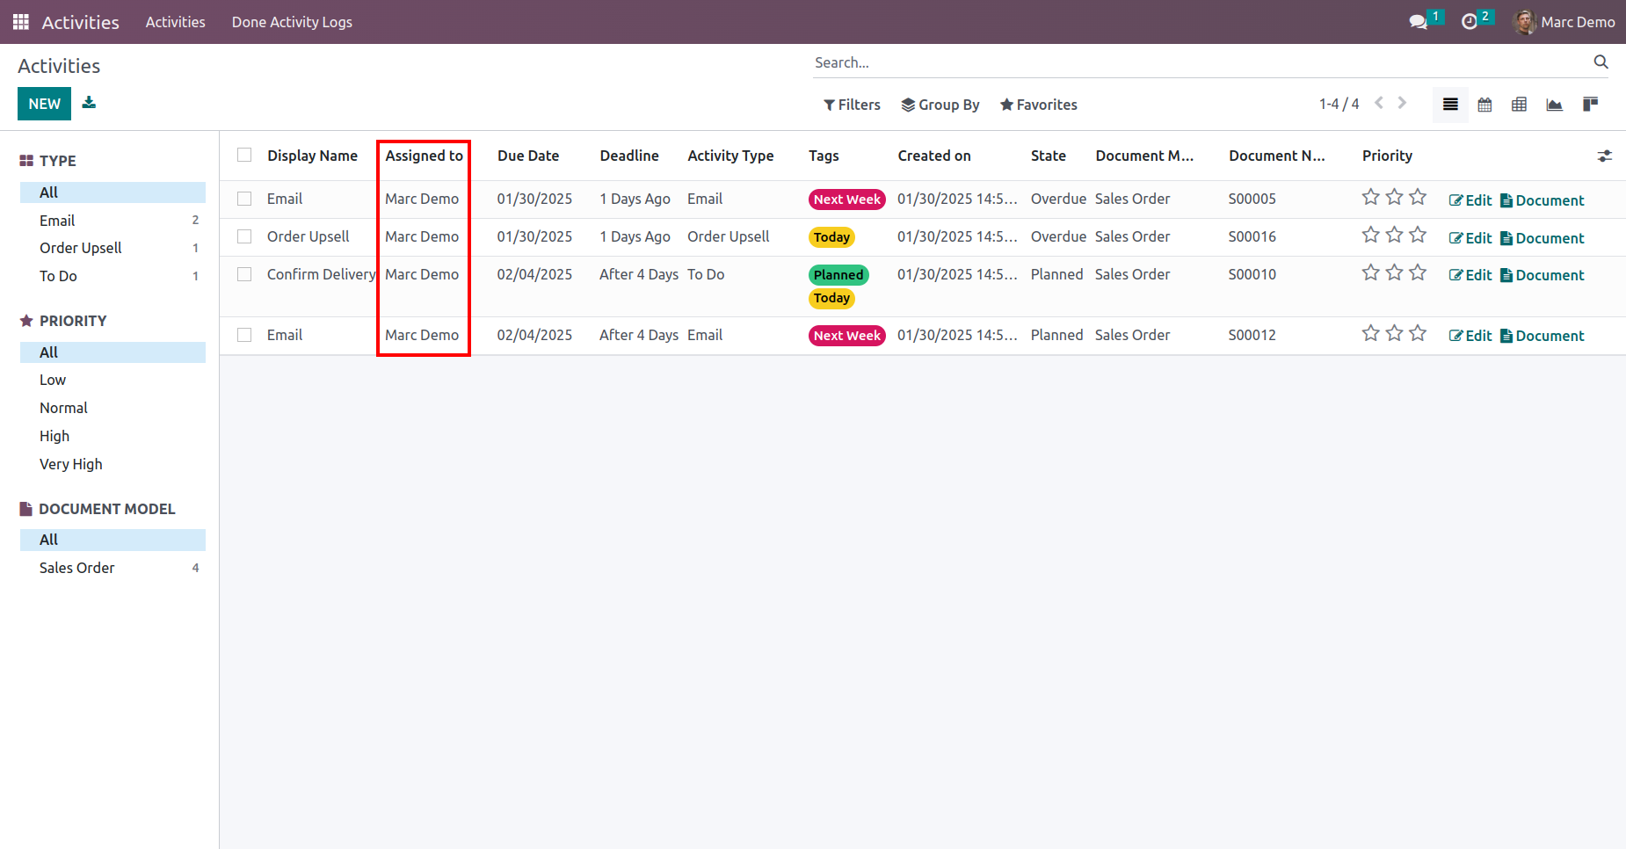Sort by Due Date column header
Viewport: 1626px width, 849px height.
pyautogui.click(x=528, y=156)
